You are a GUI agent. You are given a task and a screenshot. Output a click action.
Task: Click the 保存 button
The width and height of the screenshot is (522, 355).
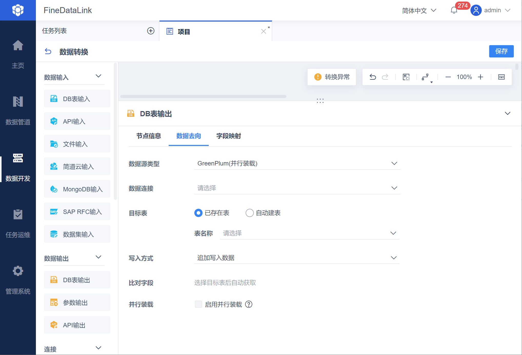coord(501,51)
